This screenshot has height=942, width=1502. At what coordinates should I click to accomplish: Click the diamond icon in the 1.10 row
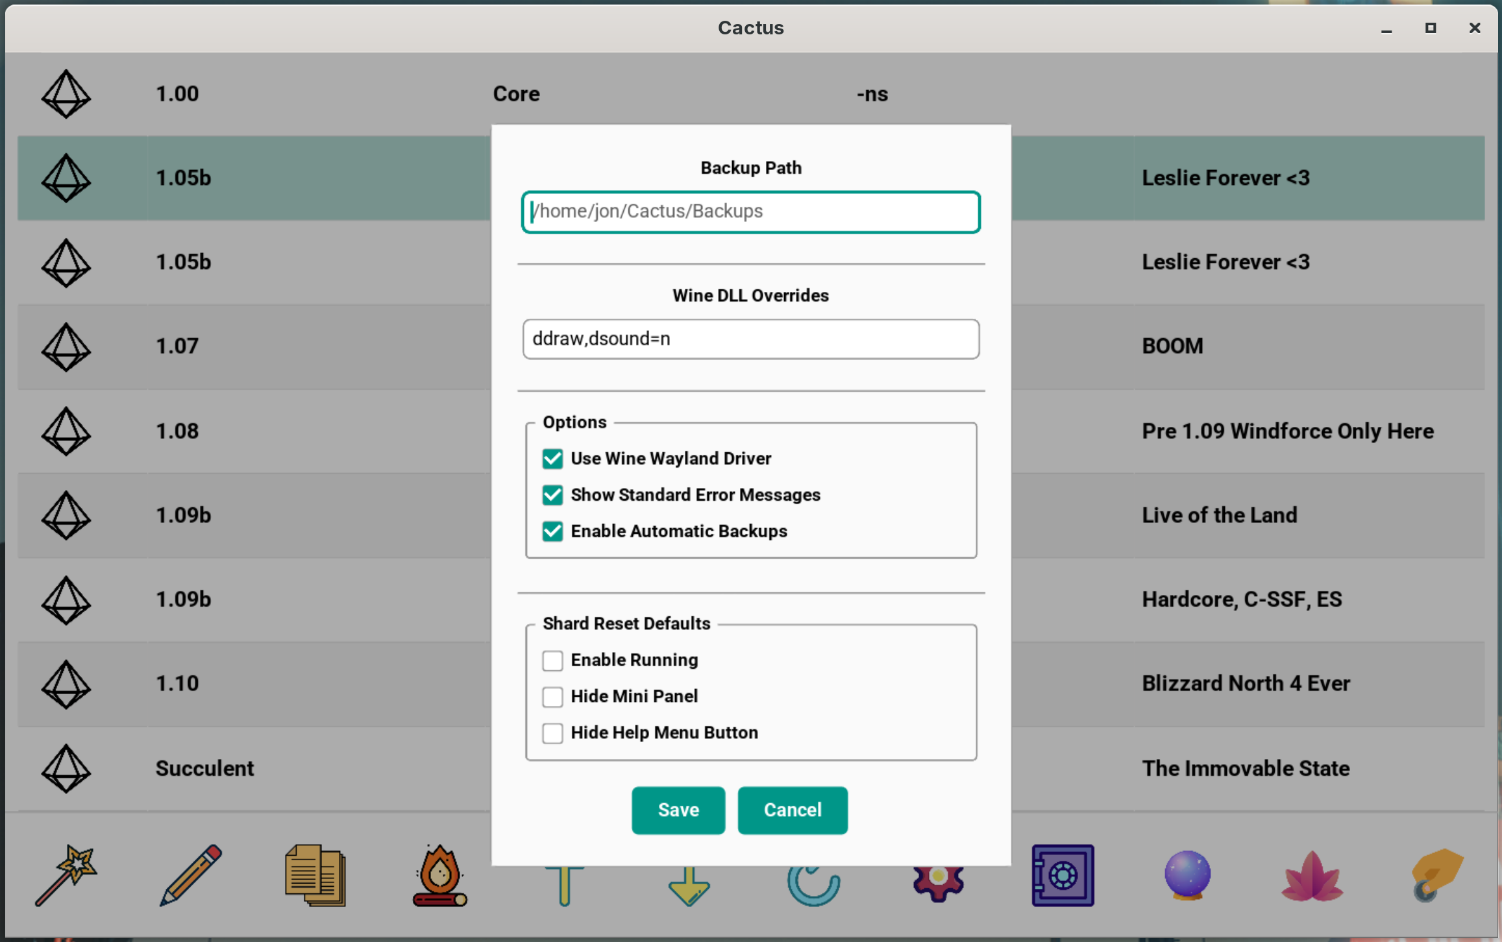(66, 684)
